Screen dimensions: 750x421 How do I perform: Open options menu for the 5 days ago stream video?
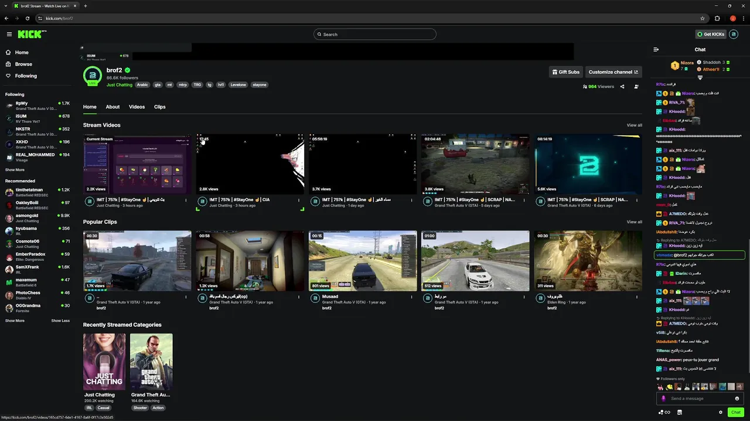click(x=524, y=200)
